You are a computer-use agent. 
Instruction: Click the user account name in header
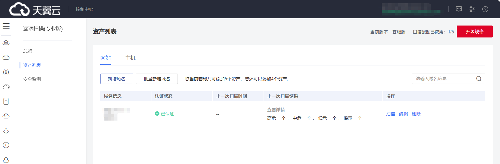click(x=411, y=9)
